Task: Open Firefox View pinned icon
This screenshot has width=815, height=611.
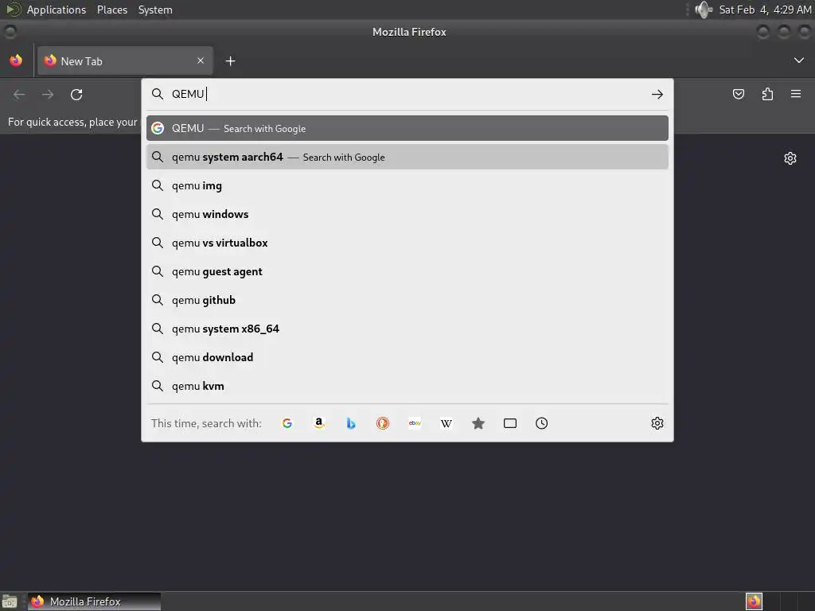Action: [16, 60]
